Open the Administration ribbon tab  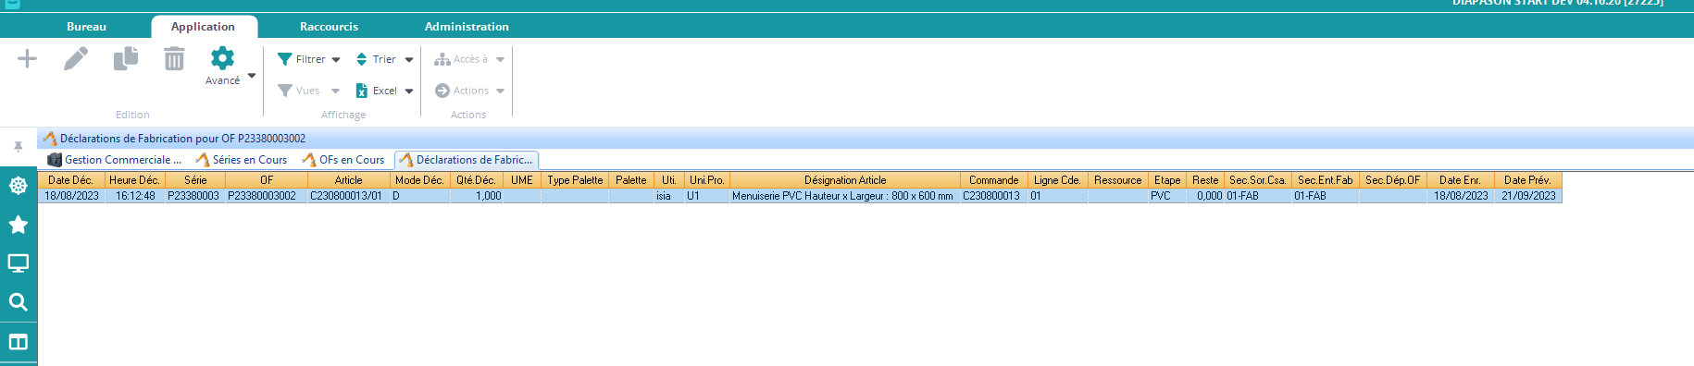click(467, 27)
